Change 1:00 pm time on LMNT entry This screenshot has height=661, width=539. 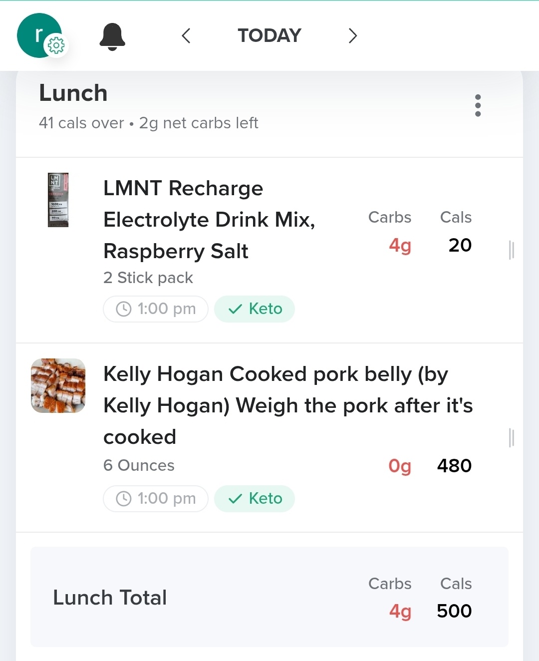[156, 309]
